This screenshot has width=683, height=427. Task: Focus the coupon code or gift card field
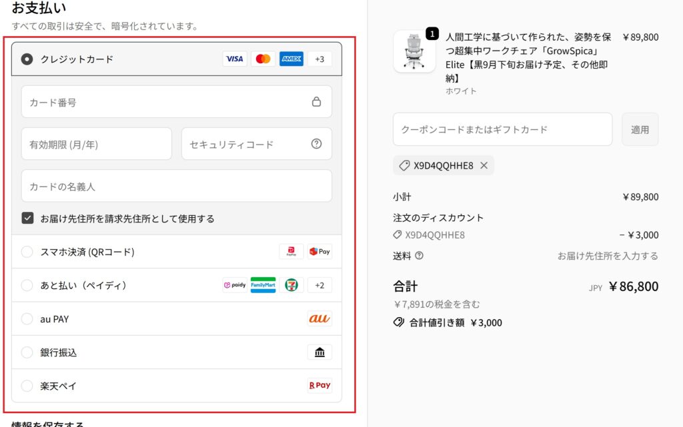click(502, 129)
